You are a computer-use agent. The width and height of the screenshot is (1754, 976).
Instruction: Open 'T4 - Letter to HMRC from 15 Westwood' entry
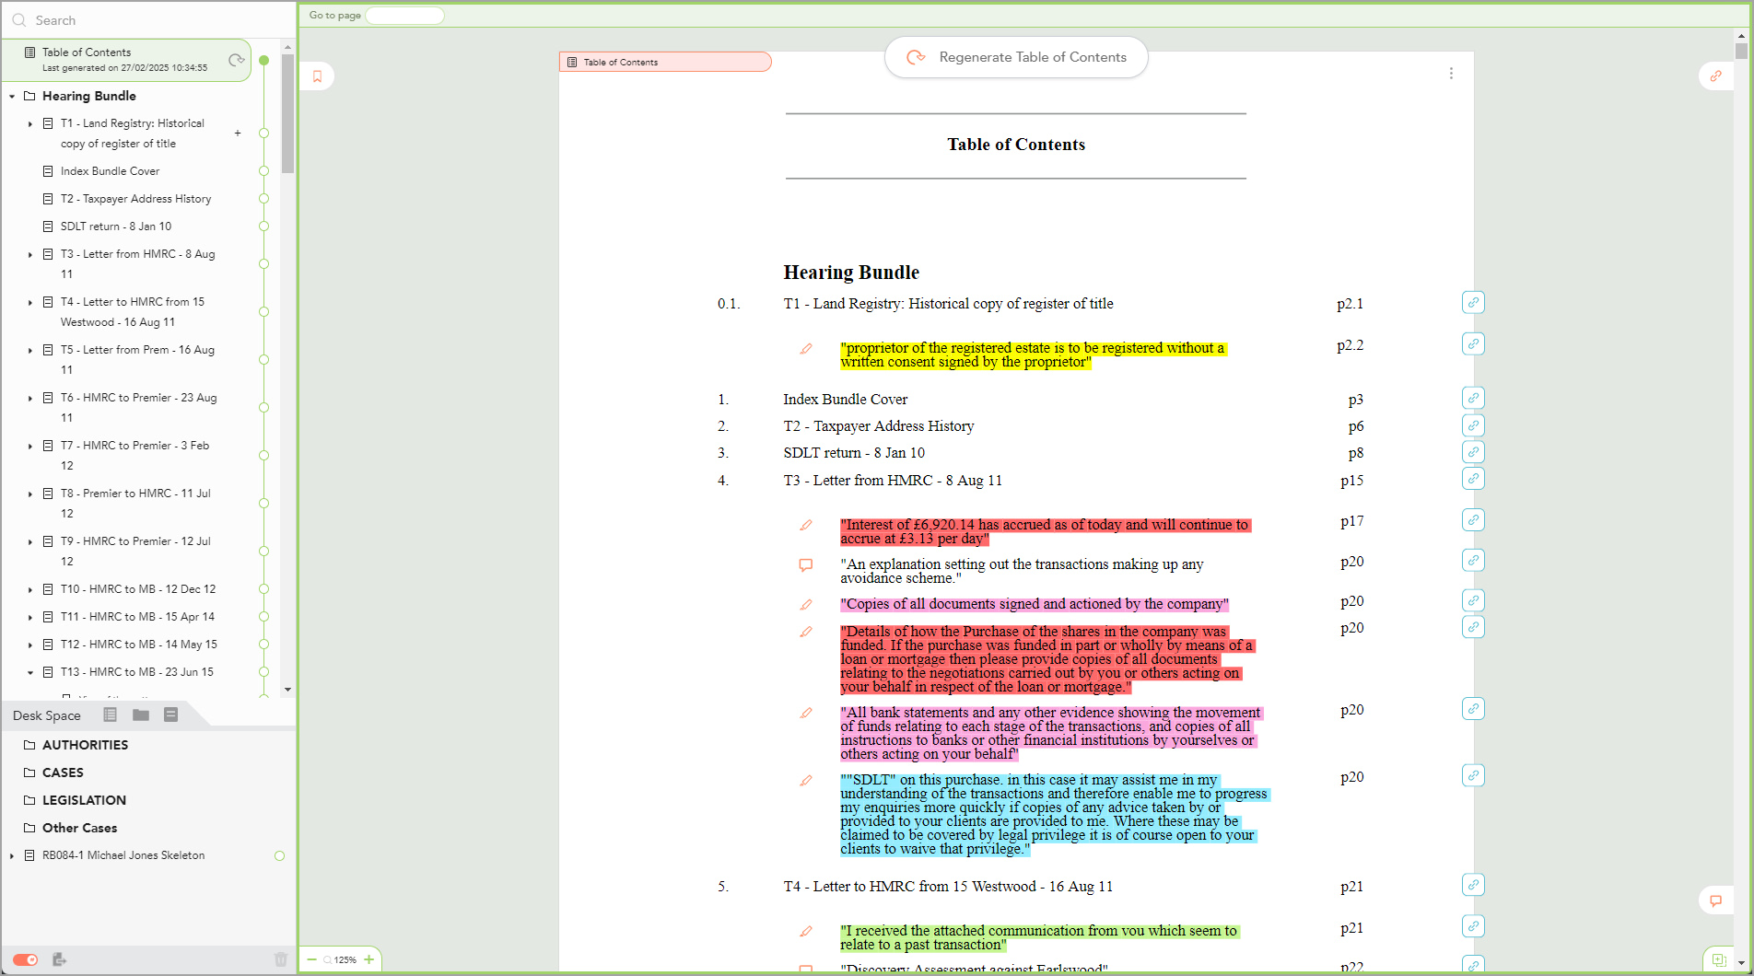tap(948, 887)
